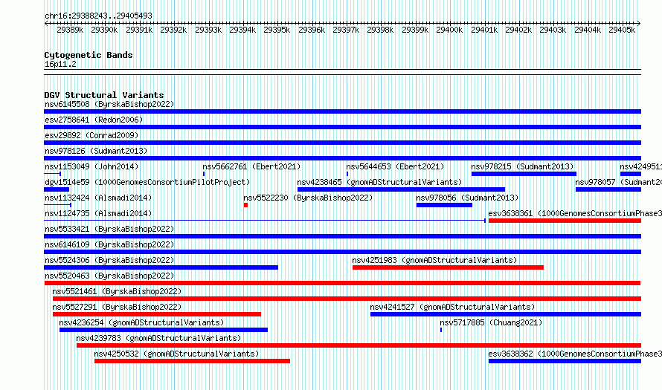Select the esv2758641 (Redon2006) blue variant bar
Screen dimensions: 662x390
[x=342, y=127]
